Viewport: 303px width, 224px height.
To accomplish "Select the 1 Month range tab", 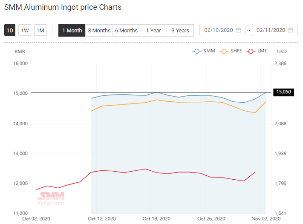I will click(x=72, y=31).
